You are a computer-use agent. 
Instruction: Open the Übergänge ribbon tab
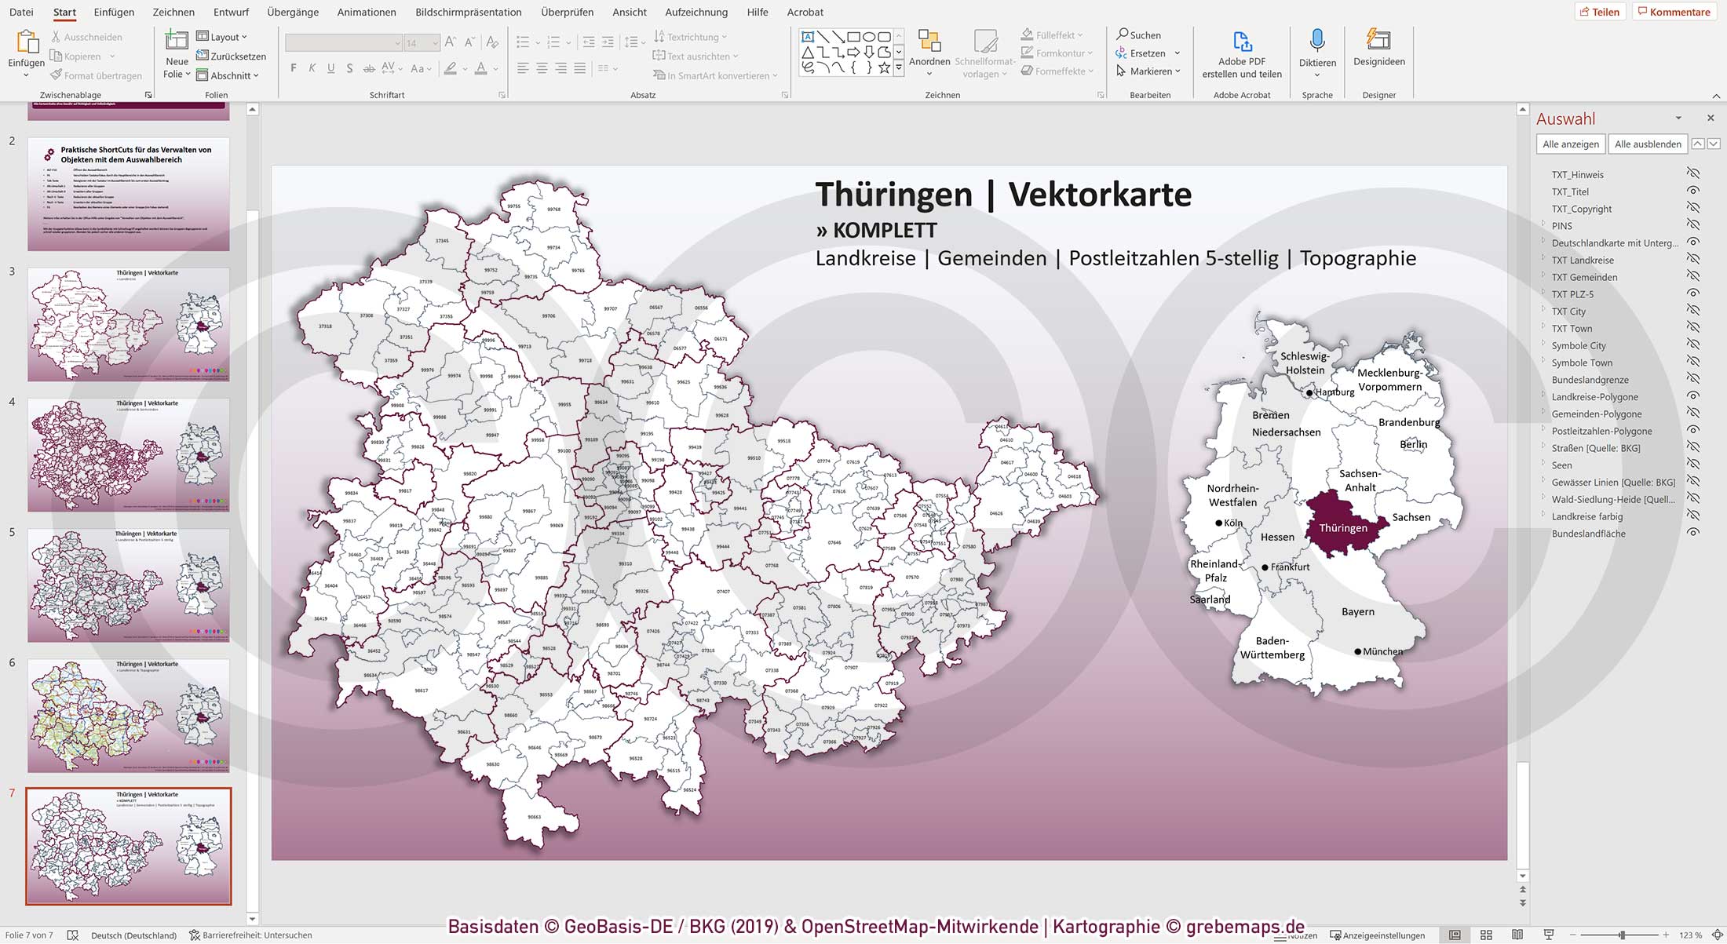coord(293,12)
